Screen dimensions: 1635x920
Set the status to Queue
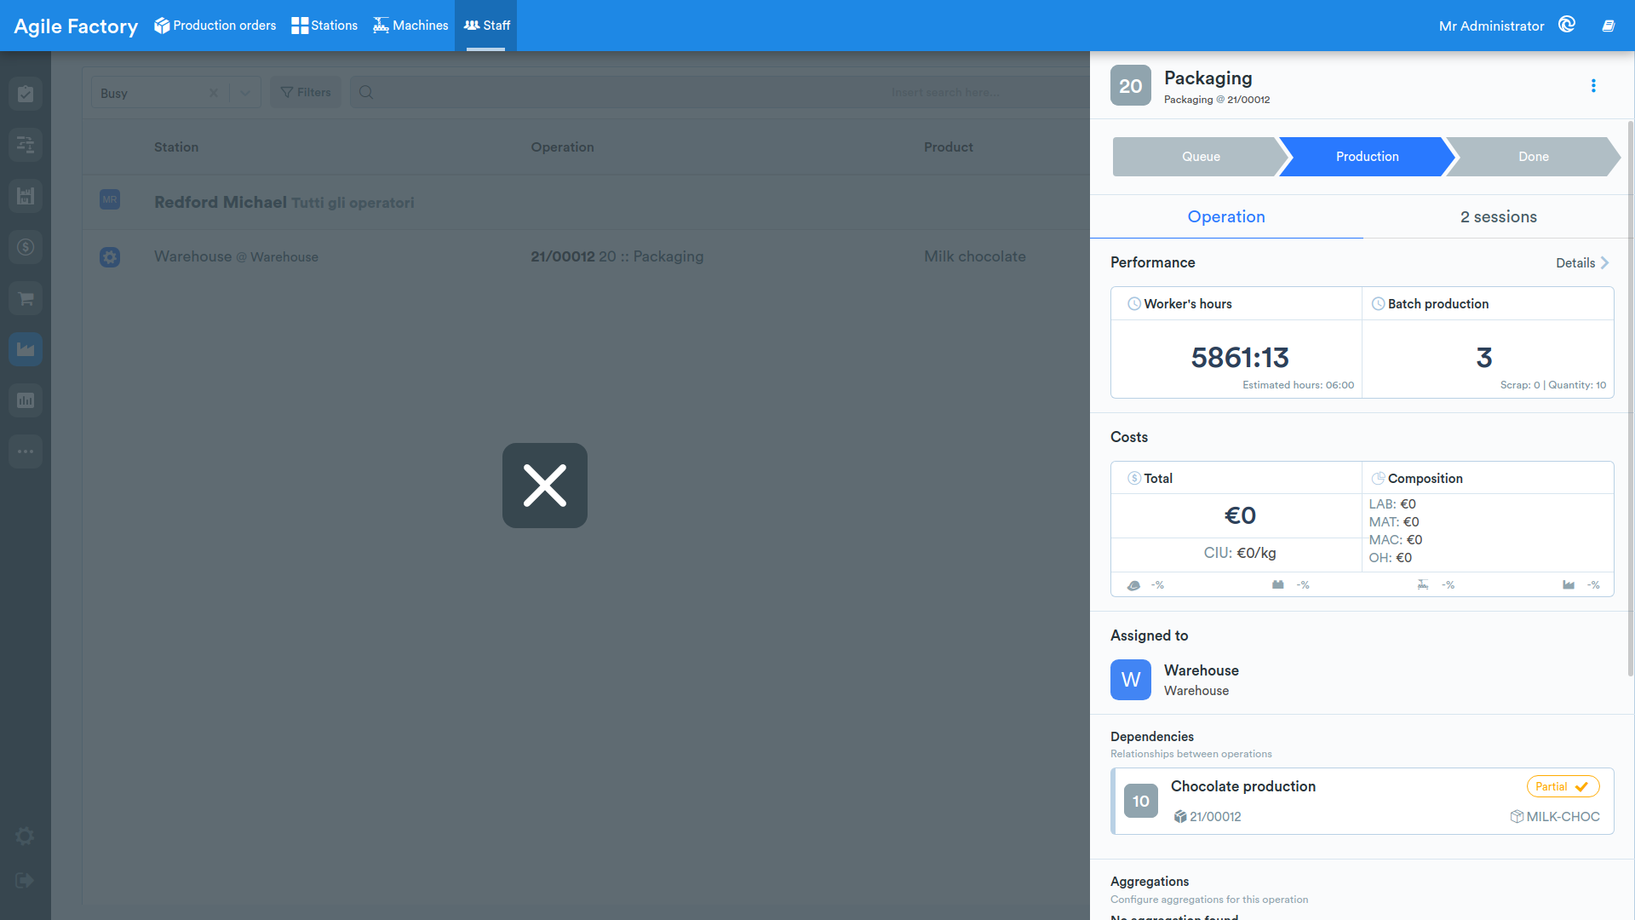click(1201, 157)
